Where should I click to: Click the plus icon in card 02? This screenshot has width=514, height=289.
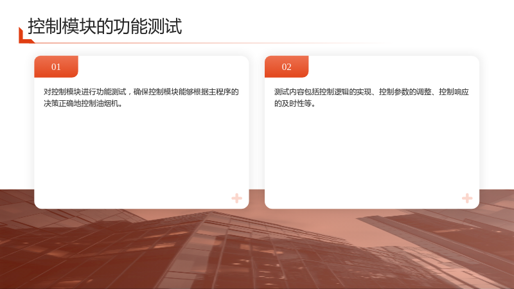(467, 198)
